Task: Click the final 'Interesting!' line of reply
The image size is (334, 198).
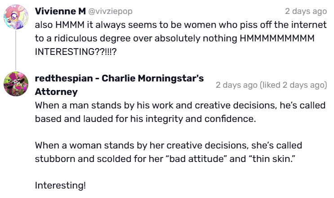Action: (61, 185)
